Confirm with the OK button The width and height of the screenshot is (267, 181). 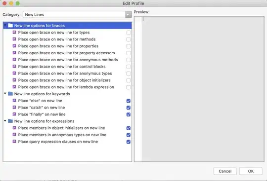251,171
